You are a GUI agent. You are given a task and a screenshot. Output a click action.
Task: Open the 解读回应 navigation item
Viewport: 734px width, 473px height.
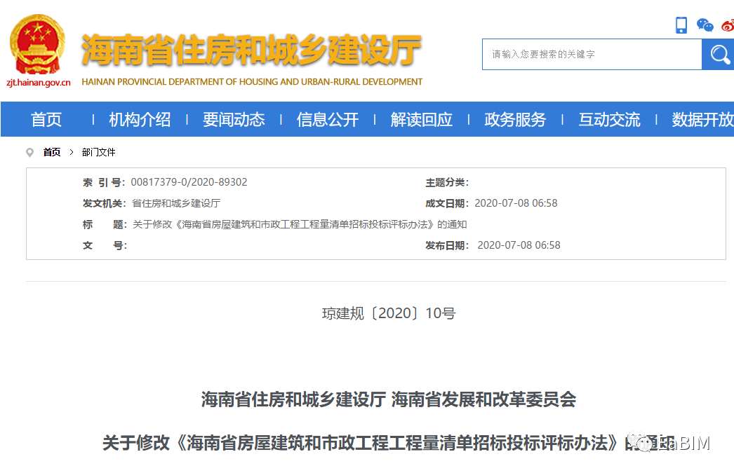pos(422,120)
